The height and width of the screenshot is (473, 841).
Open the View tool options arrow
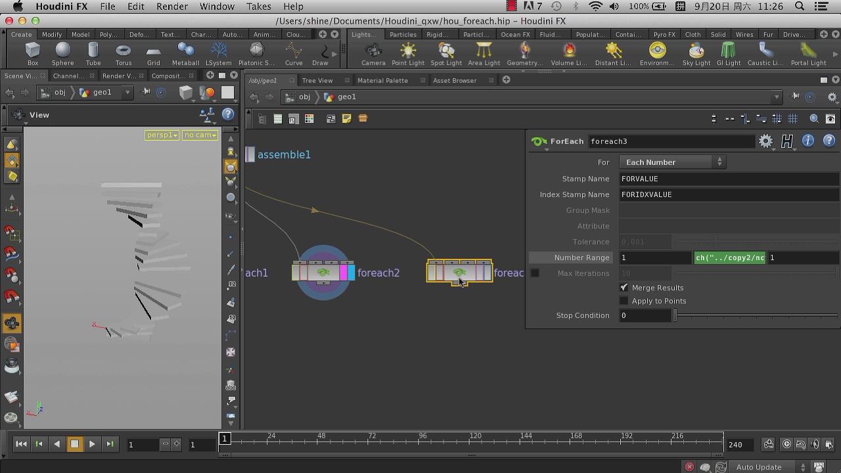coord(26,124)
